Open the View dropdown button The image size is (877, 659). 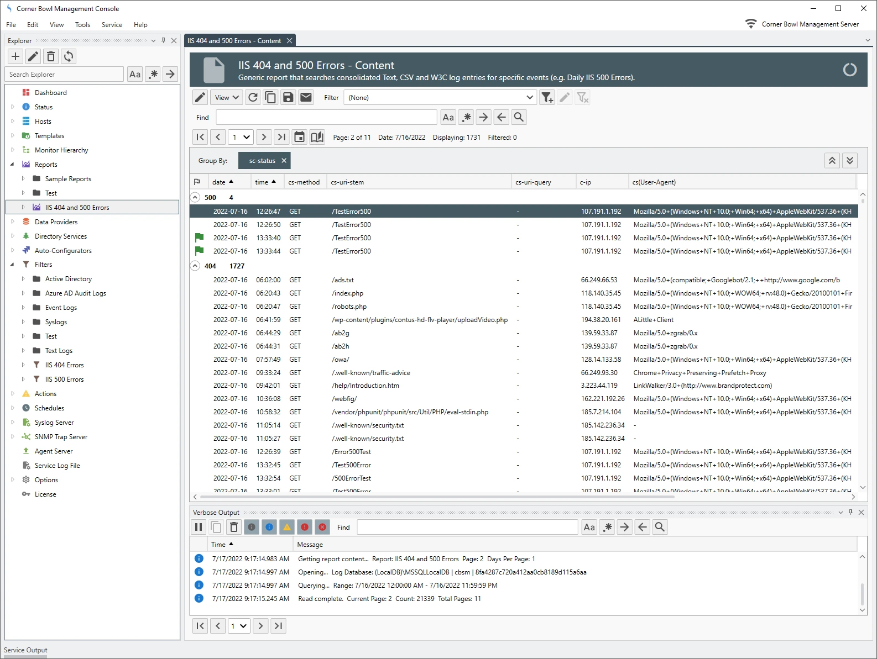pyautogui.click(x=227, y=98)
